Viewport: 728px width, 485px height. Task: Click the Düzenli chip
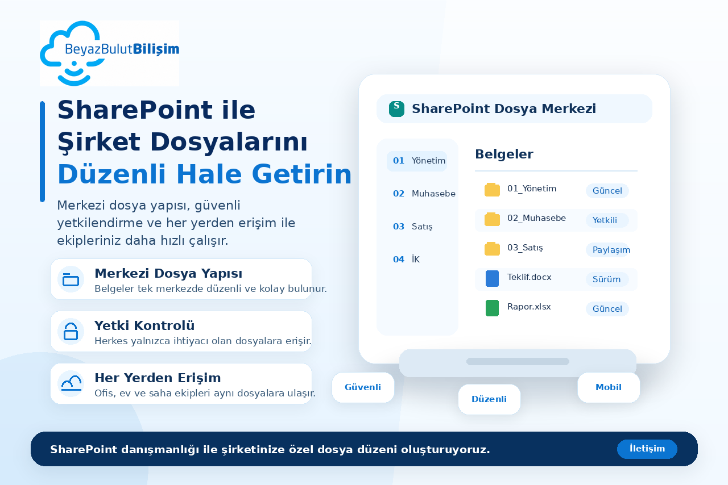[x=489, y=400]
